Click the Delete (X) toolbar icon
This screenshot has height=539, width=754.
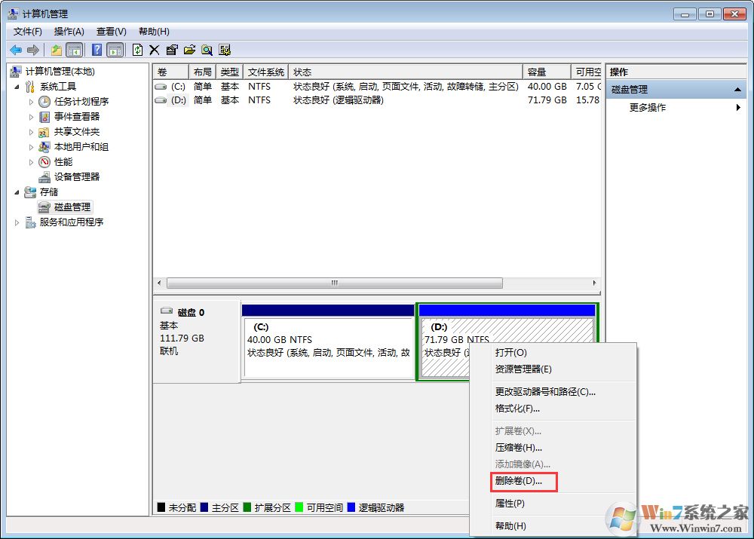pyautogui.click(x=155, y=50)
